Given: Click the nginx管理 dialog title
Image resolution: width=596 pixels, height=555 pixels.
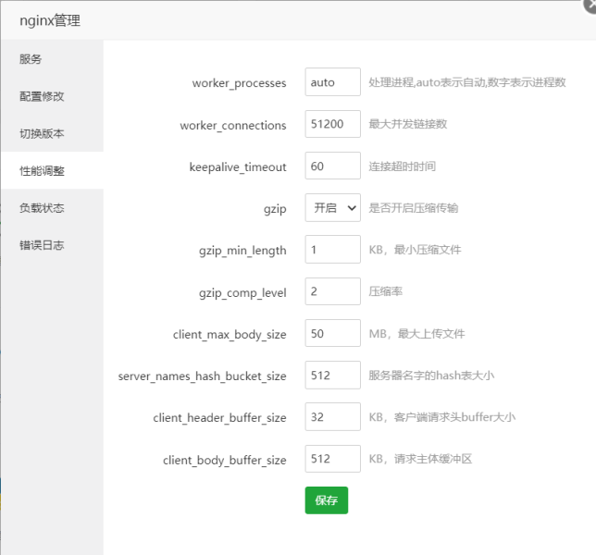Looking at the screenshot, I should click(50, 20).
